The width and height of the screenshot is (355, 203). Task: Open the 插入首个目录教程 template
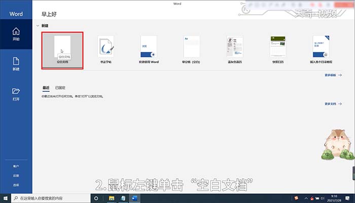321,50
